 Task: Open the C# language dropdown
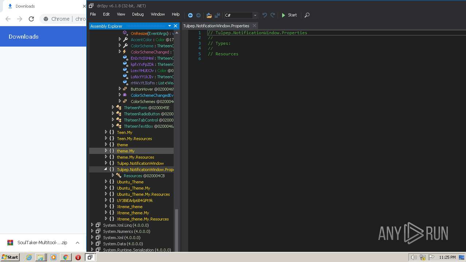coord(255,15)
